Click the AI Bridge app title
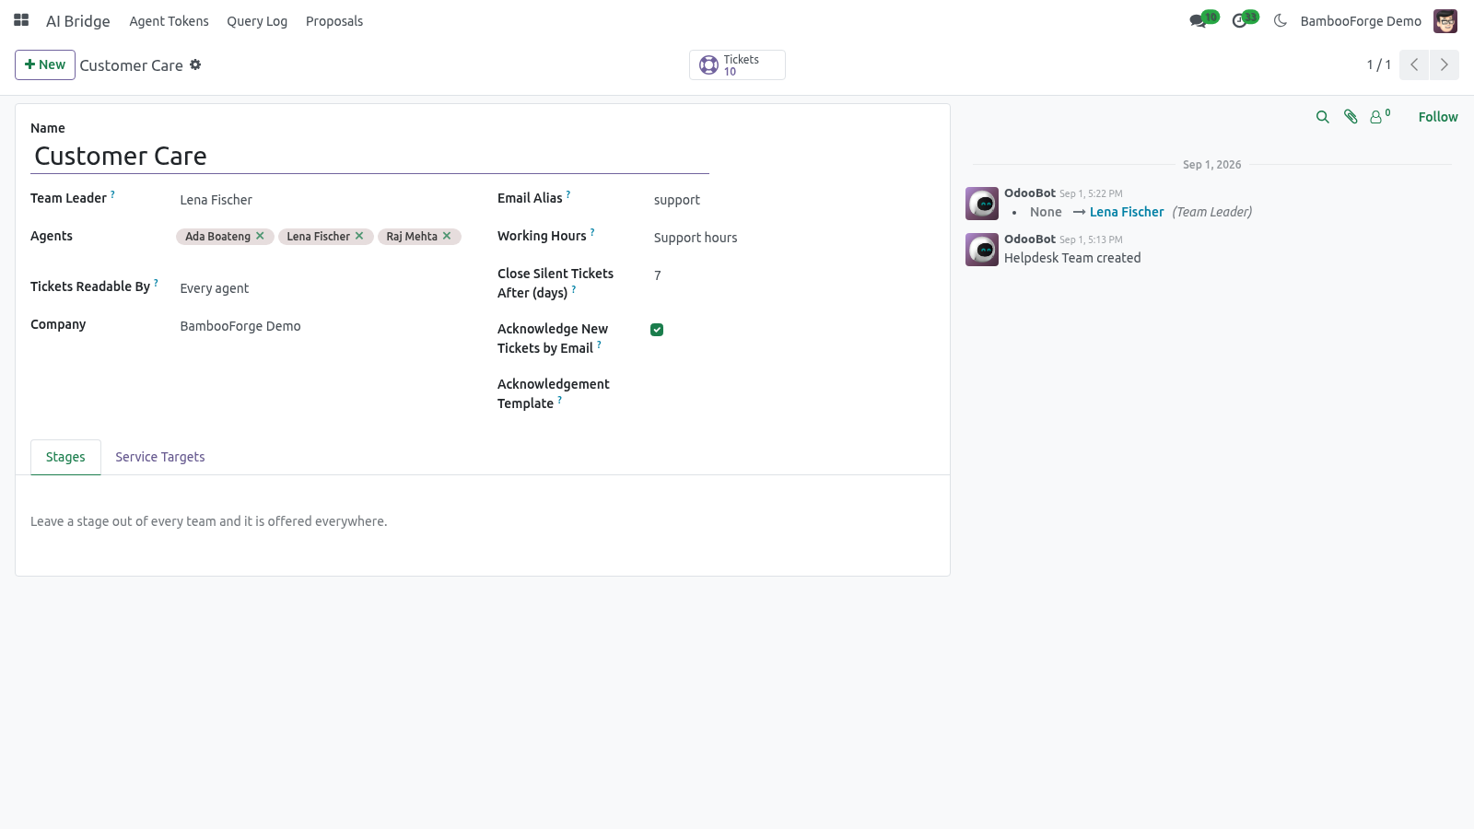 (x=78, y=21)
